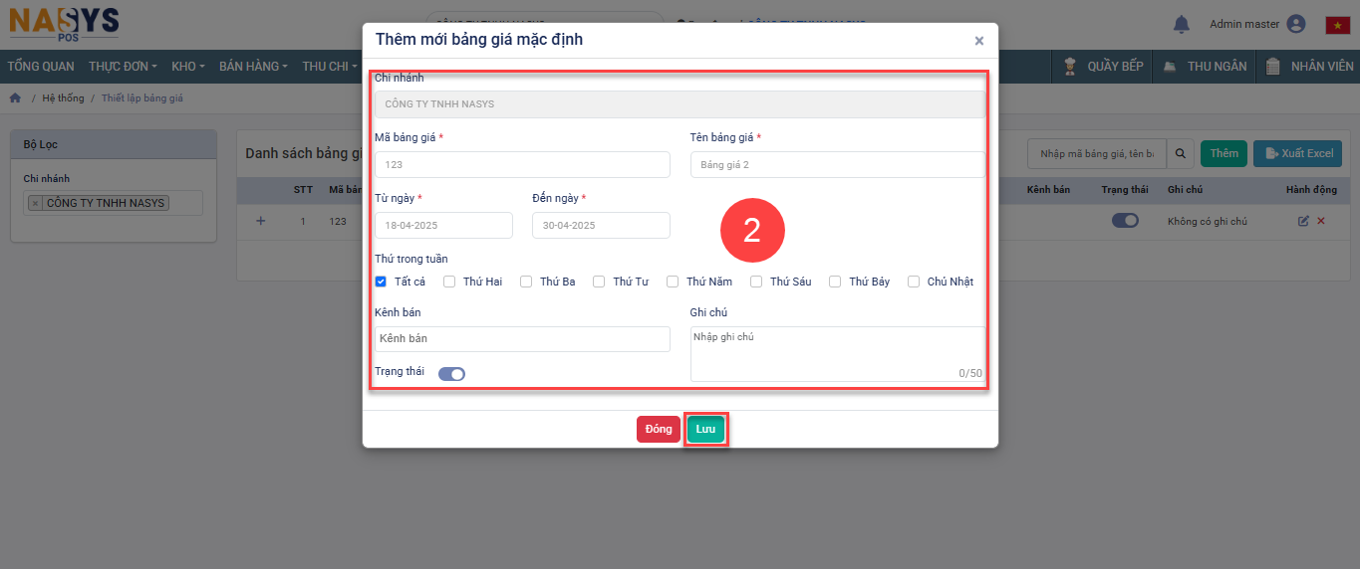Image resolution: width=1360 pixels, height=569 pixels.
Task: Open the Đến ngày date picker
Action: pyautogui.click(x=601, y=226)
